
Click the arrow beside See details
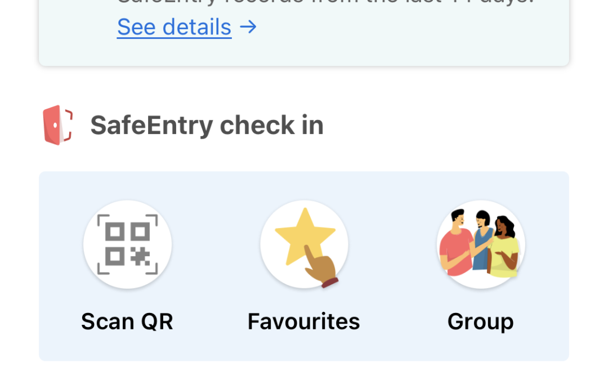(x=248, y=27)
